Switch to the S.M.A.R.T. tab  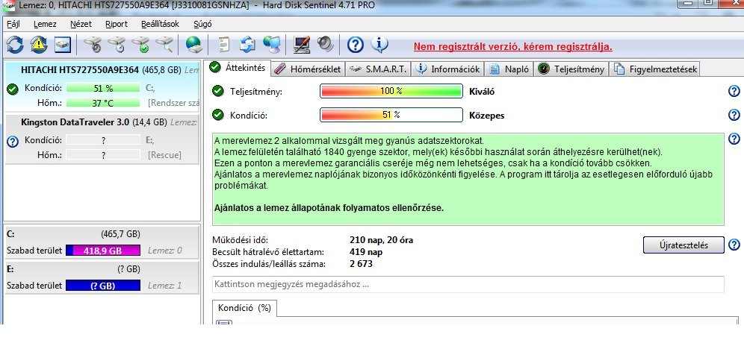coord(378,69)
